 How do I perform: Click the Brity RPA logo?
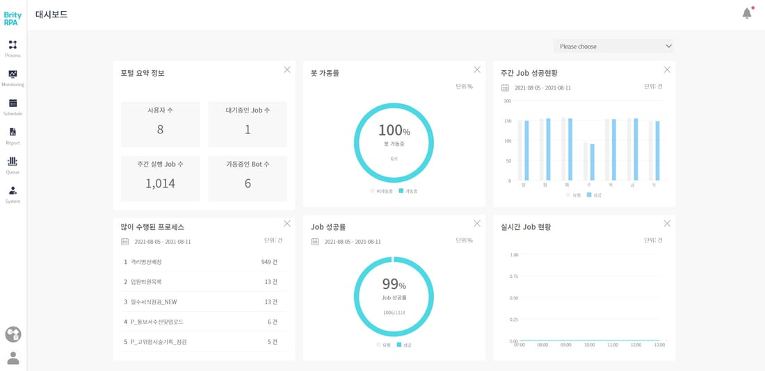coord(13,19)
